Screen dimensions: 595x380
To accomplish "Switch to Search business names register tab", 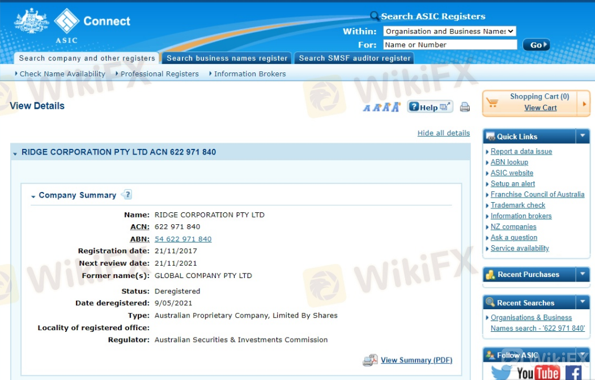I will [227, 58].
